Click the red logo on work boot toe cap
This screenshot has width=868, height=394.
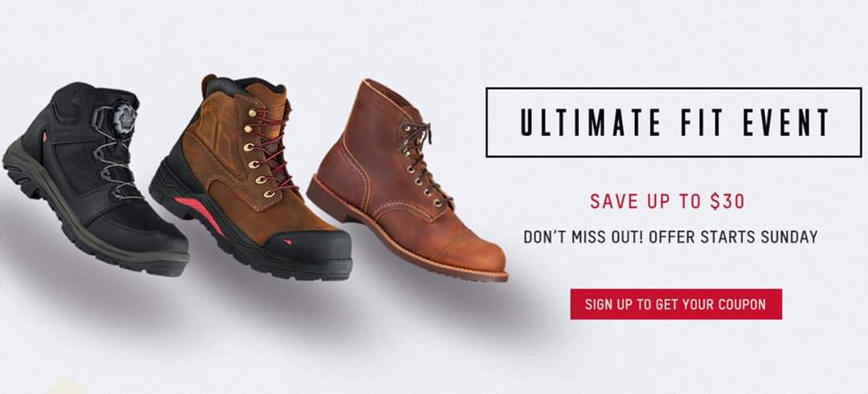point(288,241)
